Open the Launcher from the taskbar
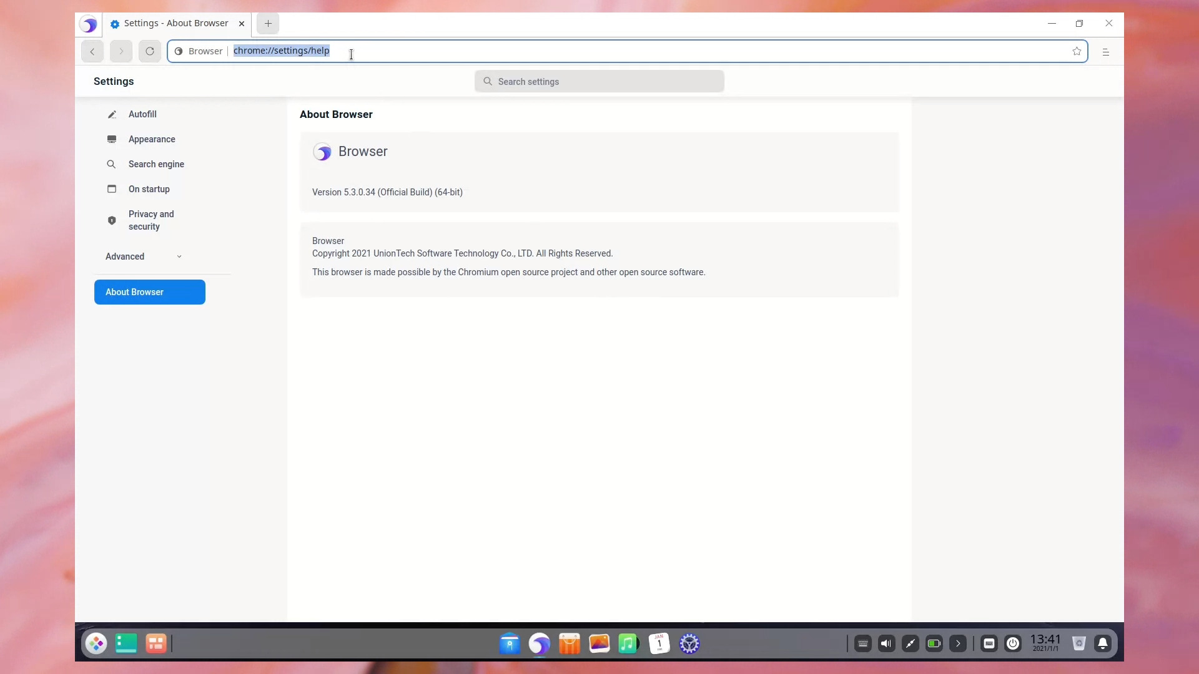The image size is (1199, 674). tap(96, 643)
